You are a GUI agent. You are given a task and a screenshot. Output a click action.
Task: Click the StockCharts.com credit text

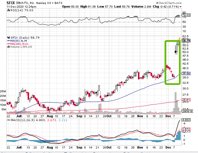169,3
